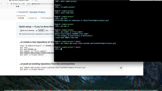
Task: Click 'git push -u origin master' under create section
Action: pos(32,55)
